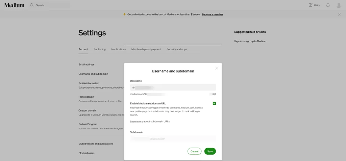
Task: Open the Membership and payment tab
Action: click(x=146, y=49)
